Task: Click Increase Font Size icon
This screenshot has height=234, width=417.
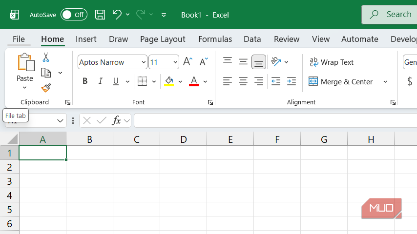Action: (x=188, y=61)
